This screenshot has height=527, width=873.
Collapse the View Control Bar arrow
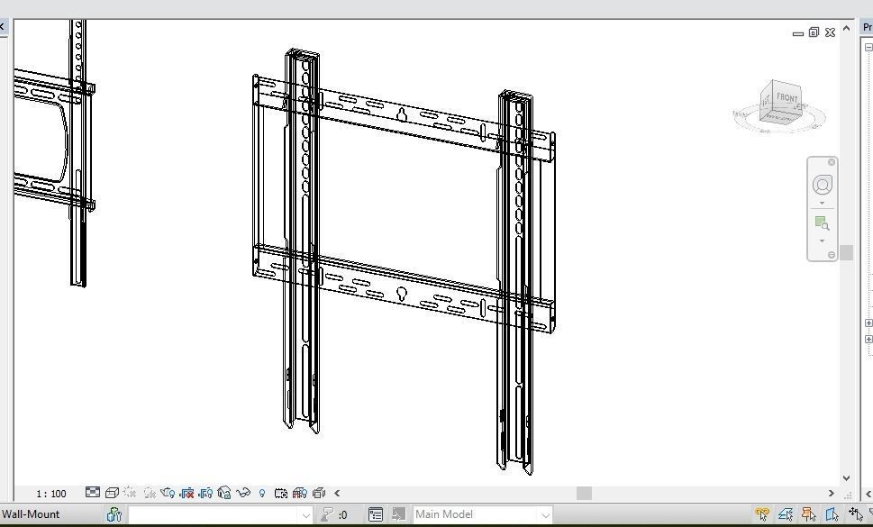337,493
